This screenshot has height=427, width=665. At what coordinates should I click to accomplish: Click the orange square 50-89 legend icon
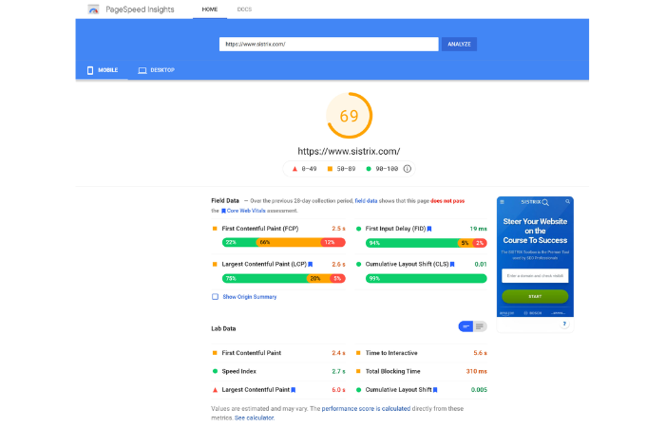330,169
